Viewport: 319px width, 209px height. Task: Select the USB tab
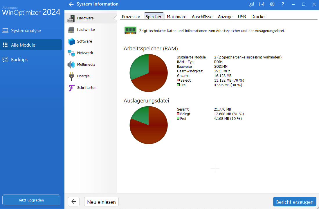tap(242, 16)
